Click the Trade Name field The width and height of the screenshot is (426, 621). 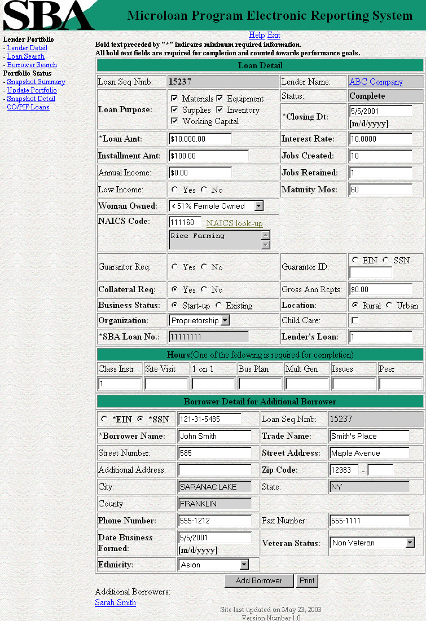(370, 436)
